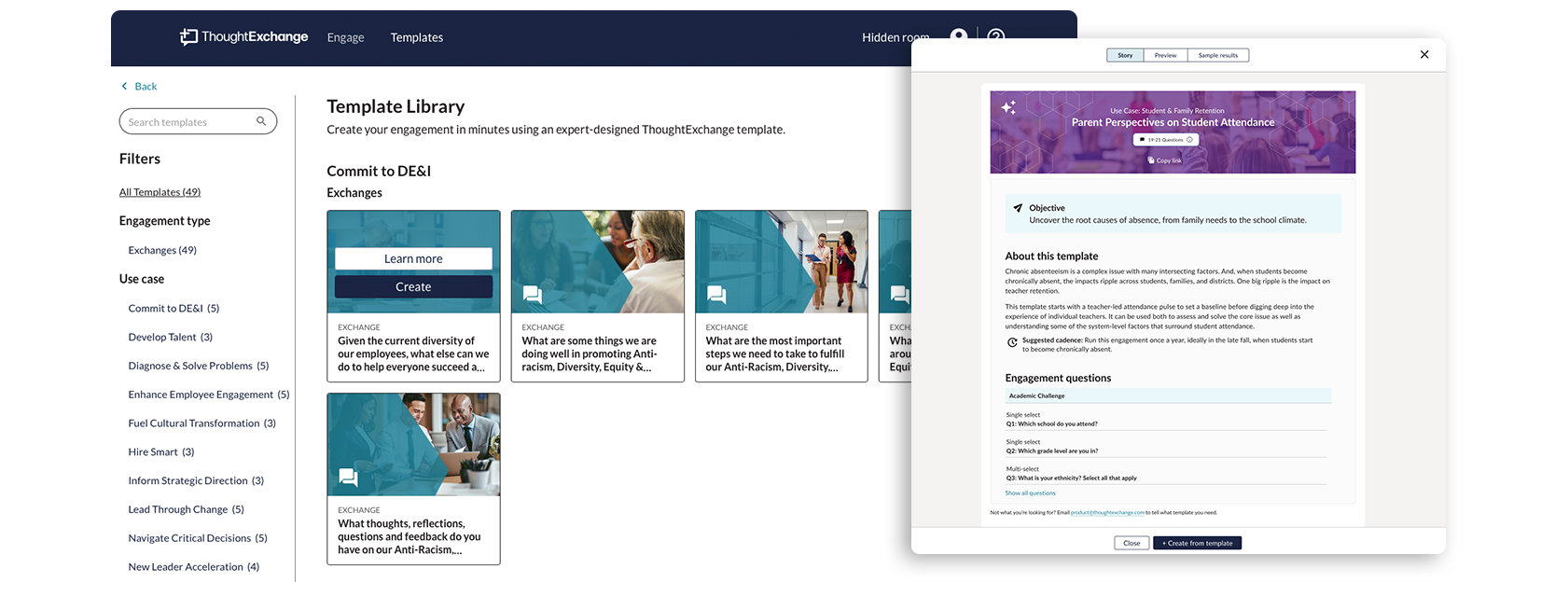
Task: Click the Copy link icon
Action: tap(1151, 160)
